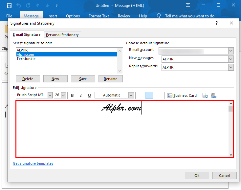Click the Save signature button
Image resolution: width=241 pixels, height=190 pixels.
click(83, 79)
